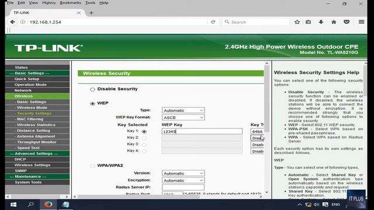Open the History menu
The image size is (374, 210).
(49, 3)
